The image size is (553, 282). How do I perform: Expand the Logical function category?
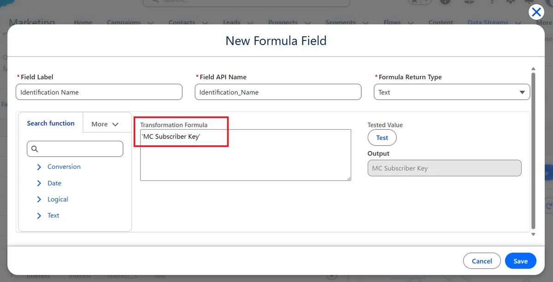coord(39,199)
